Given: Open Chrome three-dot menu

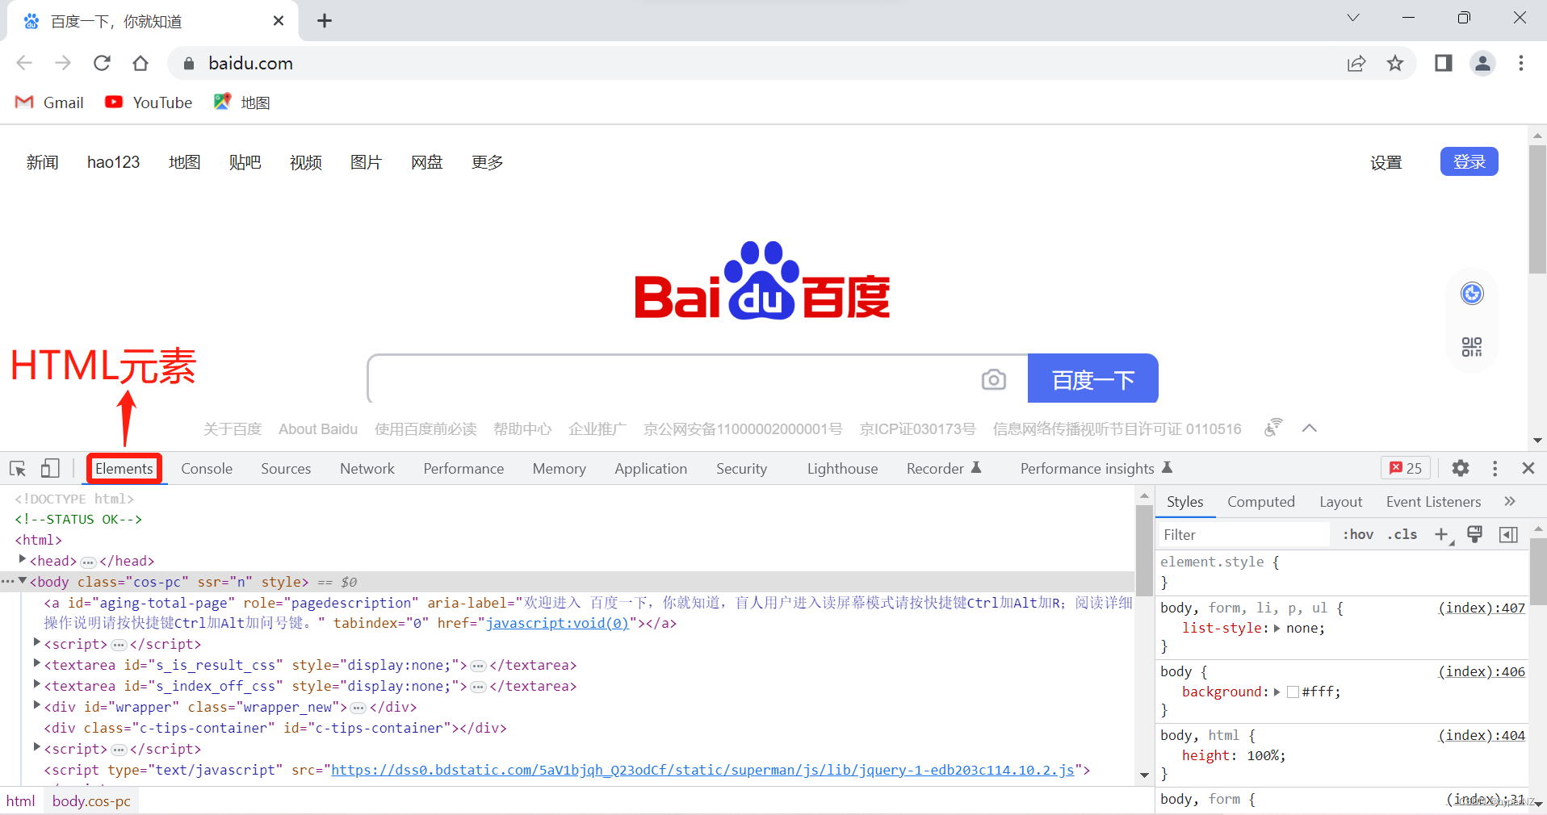Looking at the screenshot, I should coord(1521,63).
